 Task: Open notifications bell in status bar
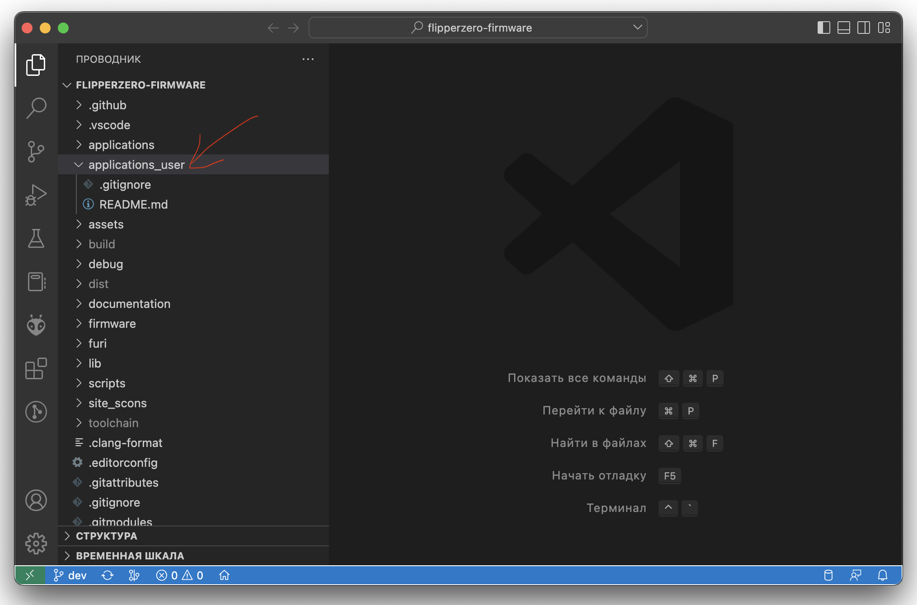883,575
